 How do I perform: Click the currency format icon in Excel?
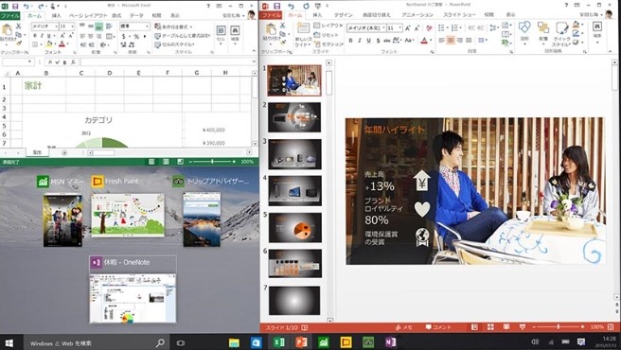pos(124,37)
